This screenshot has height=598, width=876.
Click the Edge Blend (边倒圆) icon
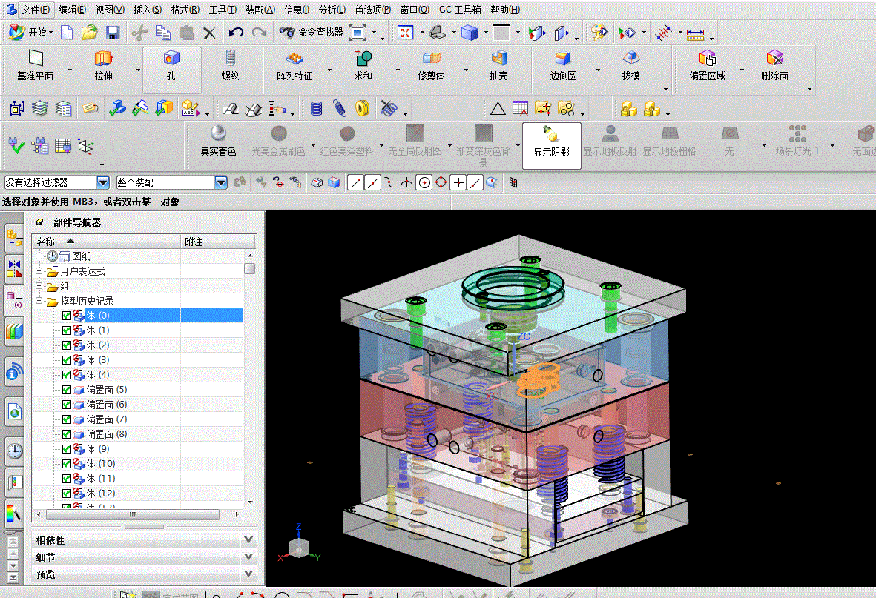(563, 59)
